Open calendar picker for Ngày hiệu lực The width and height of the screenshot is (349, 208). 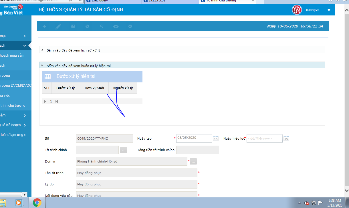pos(286,138)
